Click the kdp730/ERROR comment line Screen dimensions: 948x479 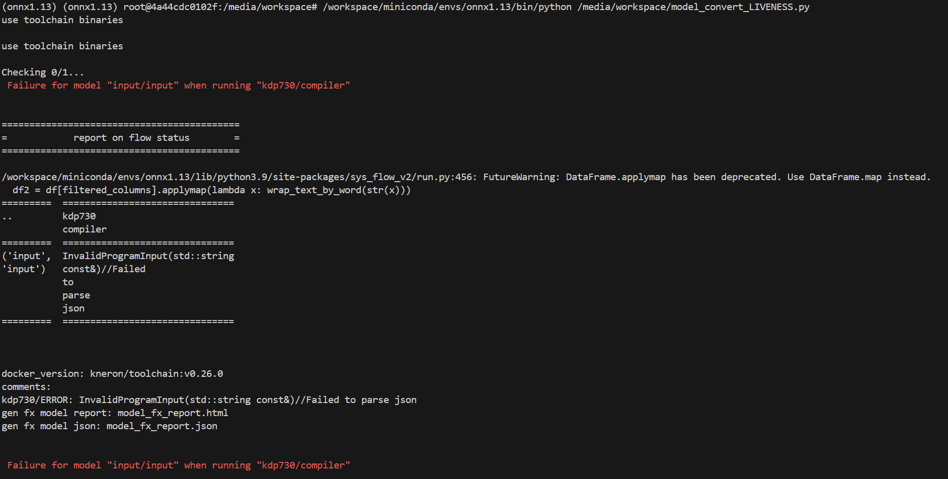tap(209, 400)
